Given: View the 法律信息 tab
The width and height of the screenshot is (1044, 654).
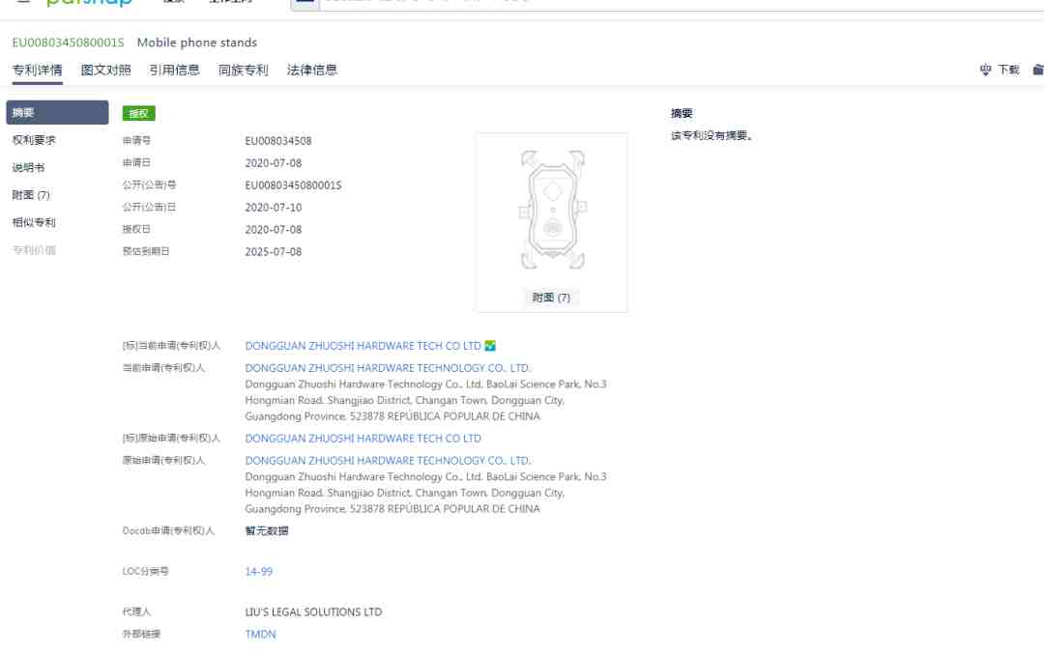Looking at the screenshot, I should pos(311,70).
